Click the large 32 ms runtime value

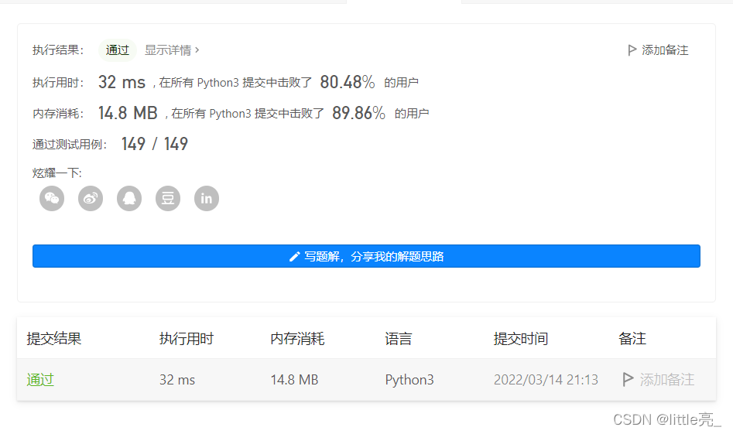pyautogui.click(x=122, y=82)
